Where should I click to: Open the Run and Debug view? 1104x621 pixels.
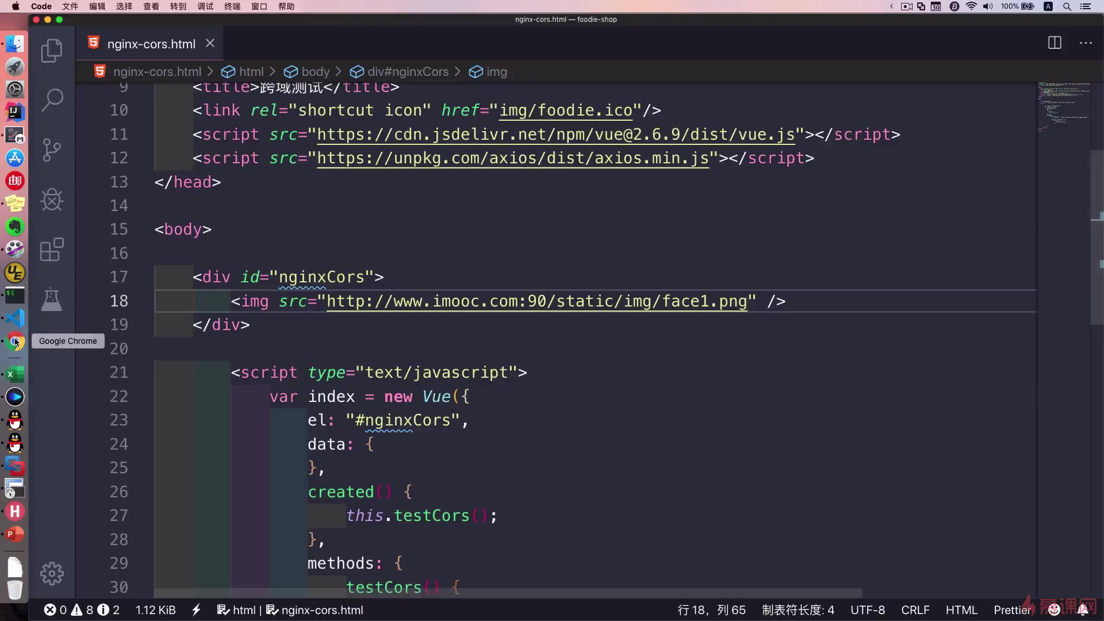pyautogui.click(x=52, y=200)
